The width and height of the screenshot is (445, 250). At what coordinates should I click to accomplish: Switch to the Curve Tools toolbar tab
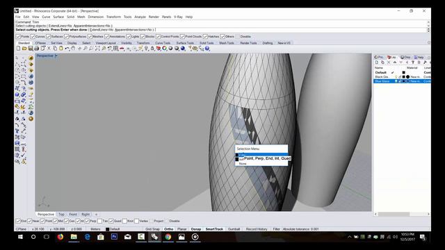click(163, 43)
